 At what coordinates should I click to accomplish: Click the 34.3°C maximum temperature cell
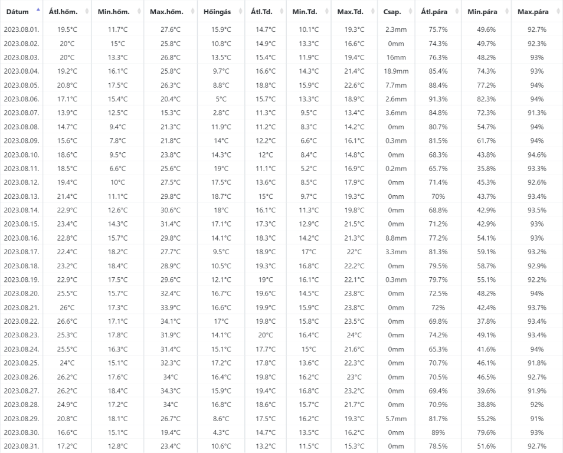[x=170, y=390]
